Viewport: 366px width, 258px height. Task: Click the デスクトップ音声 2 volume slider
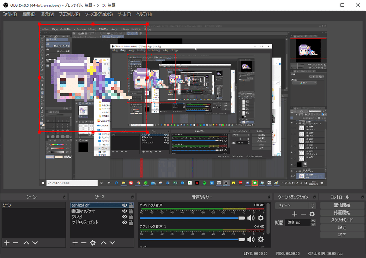[x=192, y=239]
